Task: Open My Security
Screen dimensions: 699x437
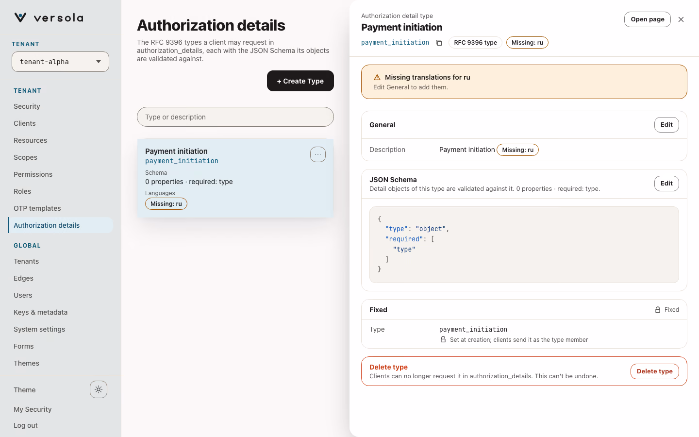Action: tap(33, 409)
